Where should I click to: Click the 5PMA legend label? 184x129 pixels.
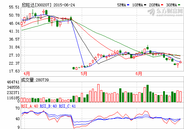[x=121, y=5]
